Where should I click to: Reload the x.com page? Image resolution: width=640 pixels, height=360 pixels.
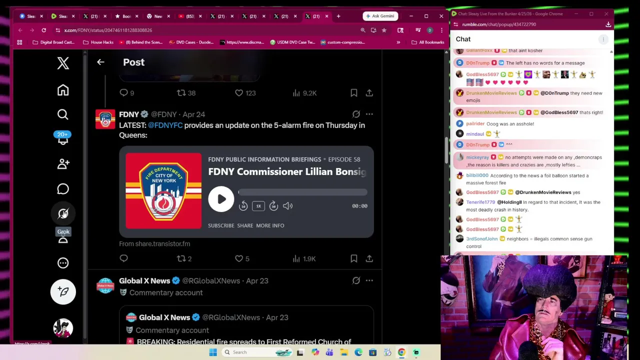tap(43, 30)
